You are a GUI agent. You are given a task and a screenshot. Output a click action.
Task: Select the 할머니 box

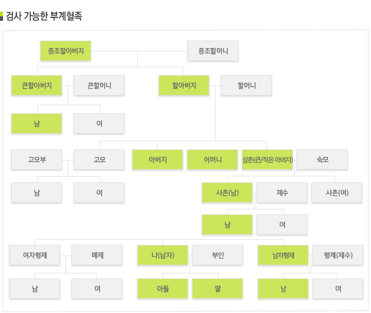pyautogui.click(x=246, y=85)
